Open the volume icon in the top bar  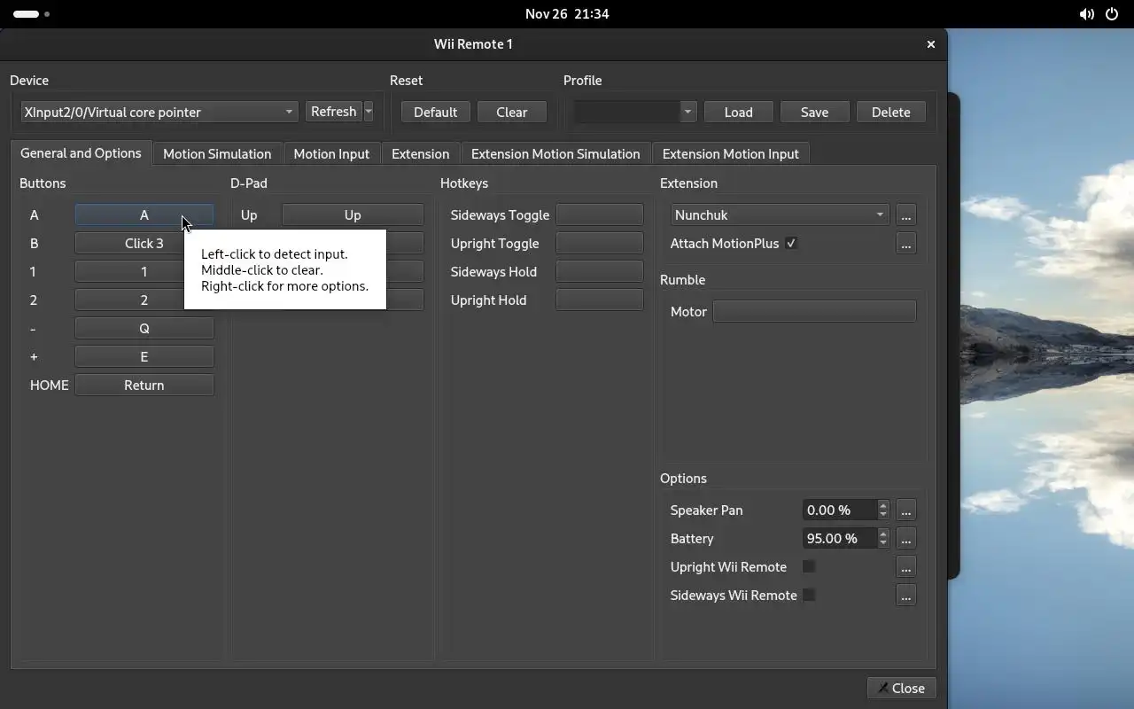pos(1086,14)
